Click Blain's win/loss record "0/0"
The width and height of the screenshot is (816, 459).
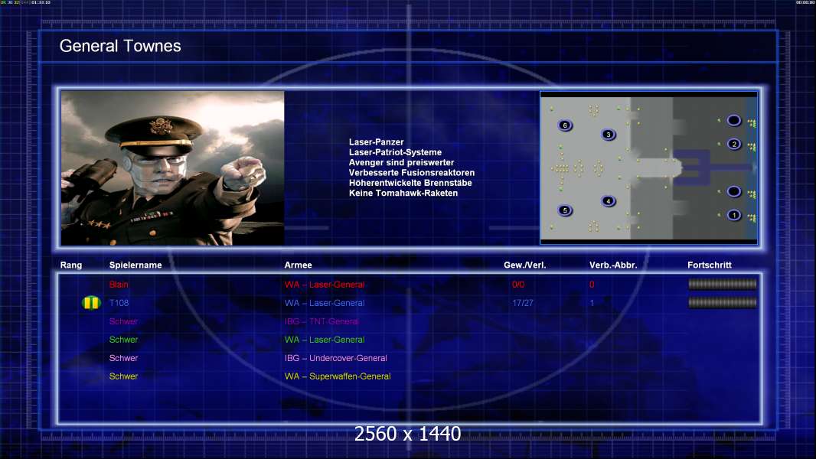[x=518, y=285]
